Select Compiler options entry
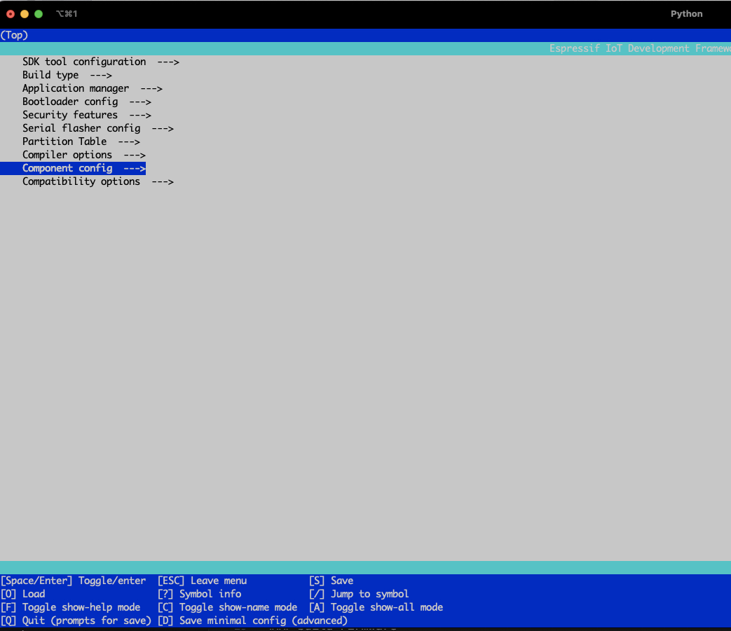731x631 pixels. pos(84,155)
